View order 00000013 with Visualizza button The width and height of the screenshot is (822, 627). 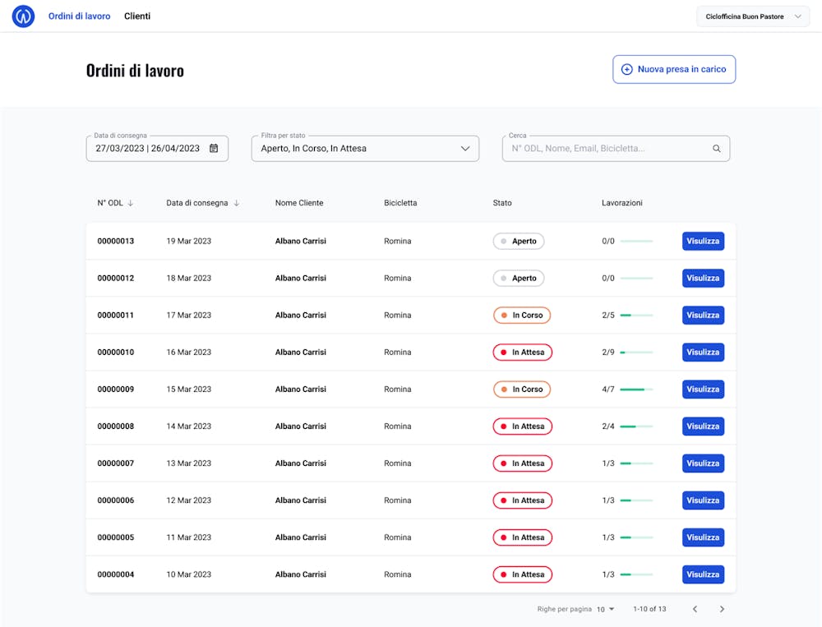coord(703,242)
